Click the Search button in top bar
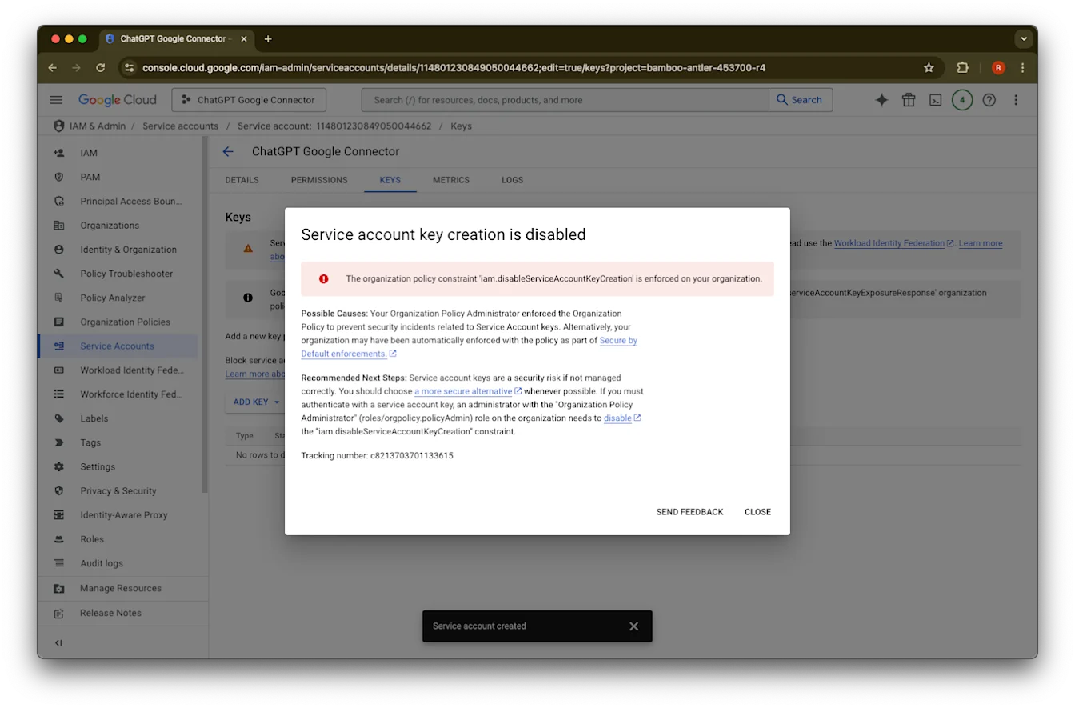1075x708 pixels. (801, 100)
